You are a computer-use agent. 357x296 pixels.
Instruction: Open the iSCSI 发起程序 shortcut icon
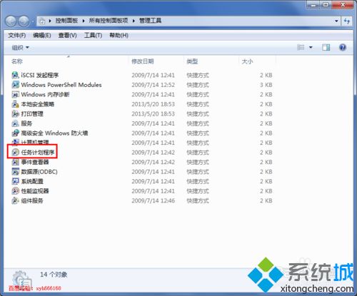pos(15,75)
